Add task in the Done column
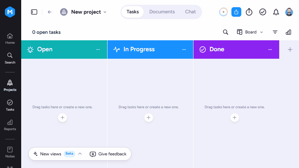299x168 pixels. point(234,118)
